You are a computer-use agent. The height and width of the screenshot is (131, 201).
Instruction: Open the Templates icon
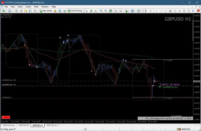coord(138,11)
